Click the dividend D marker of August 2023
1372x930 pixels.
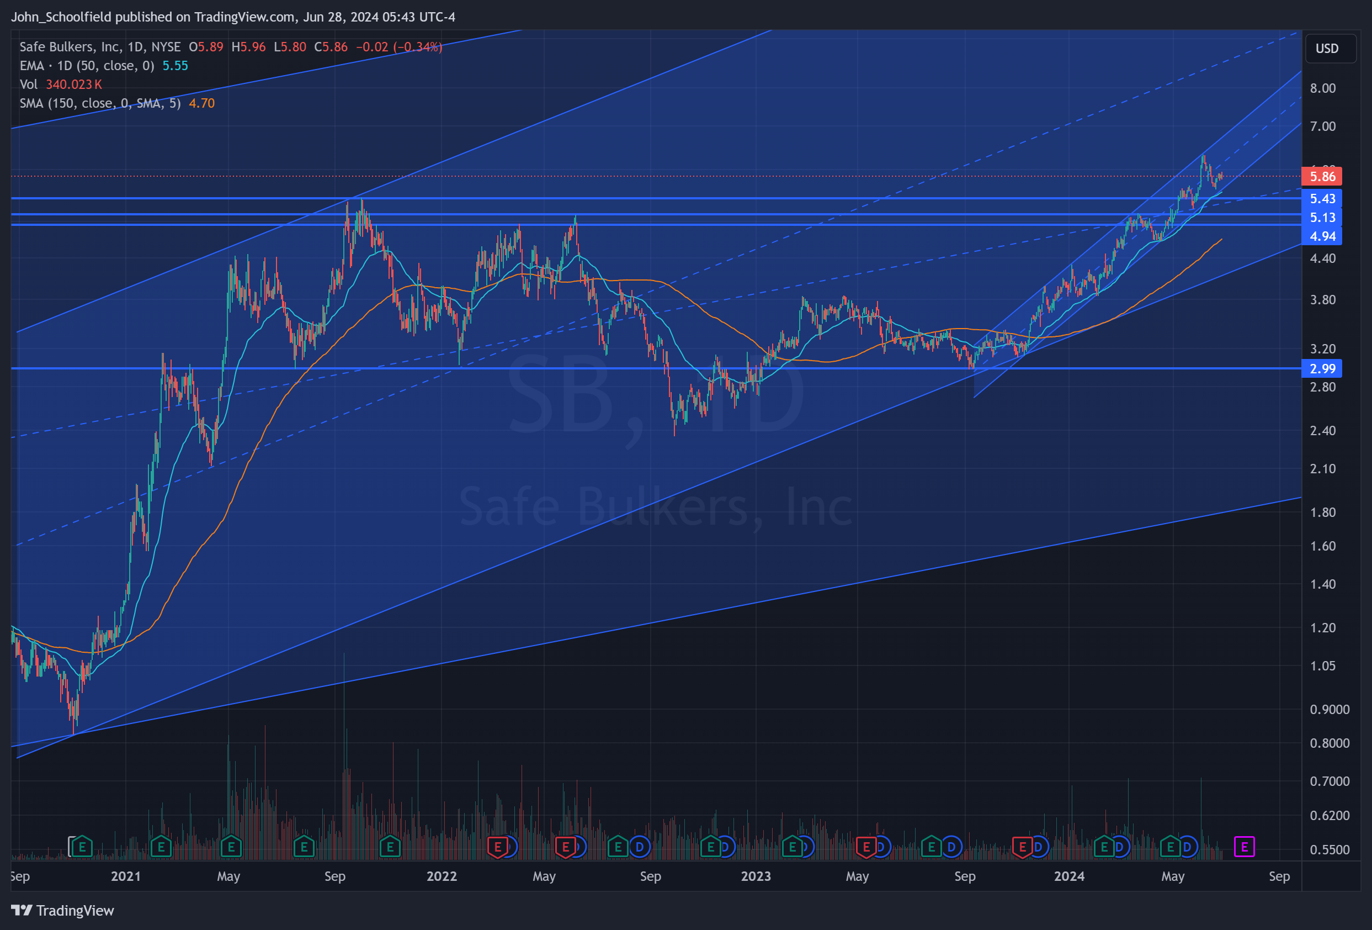[951, 847]
